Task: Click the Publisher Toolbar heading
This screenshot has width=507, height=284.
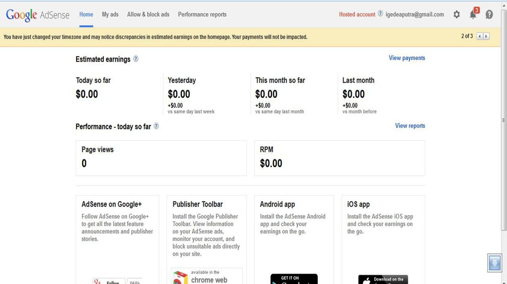Action: [x=198, y=204]
